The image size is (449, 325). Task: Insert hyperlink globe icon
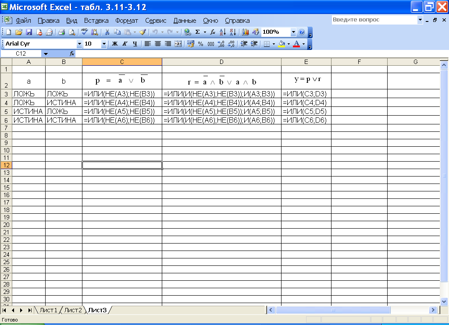click(x=188, y=32)
